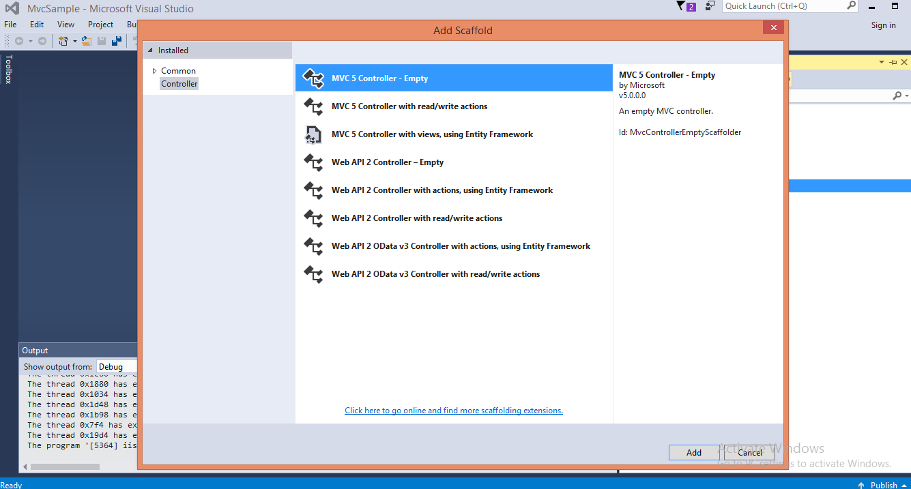The height and width of the screenshot is (489, 911).
Task: Select Web API 2 Controller with actions, using Entity Framework
Action: tap(454, 190)
